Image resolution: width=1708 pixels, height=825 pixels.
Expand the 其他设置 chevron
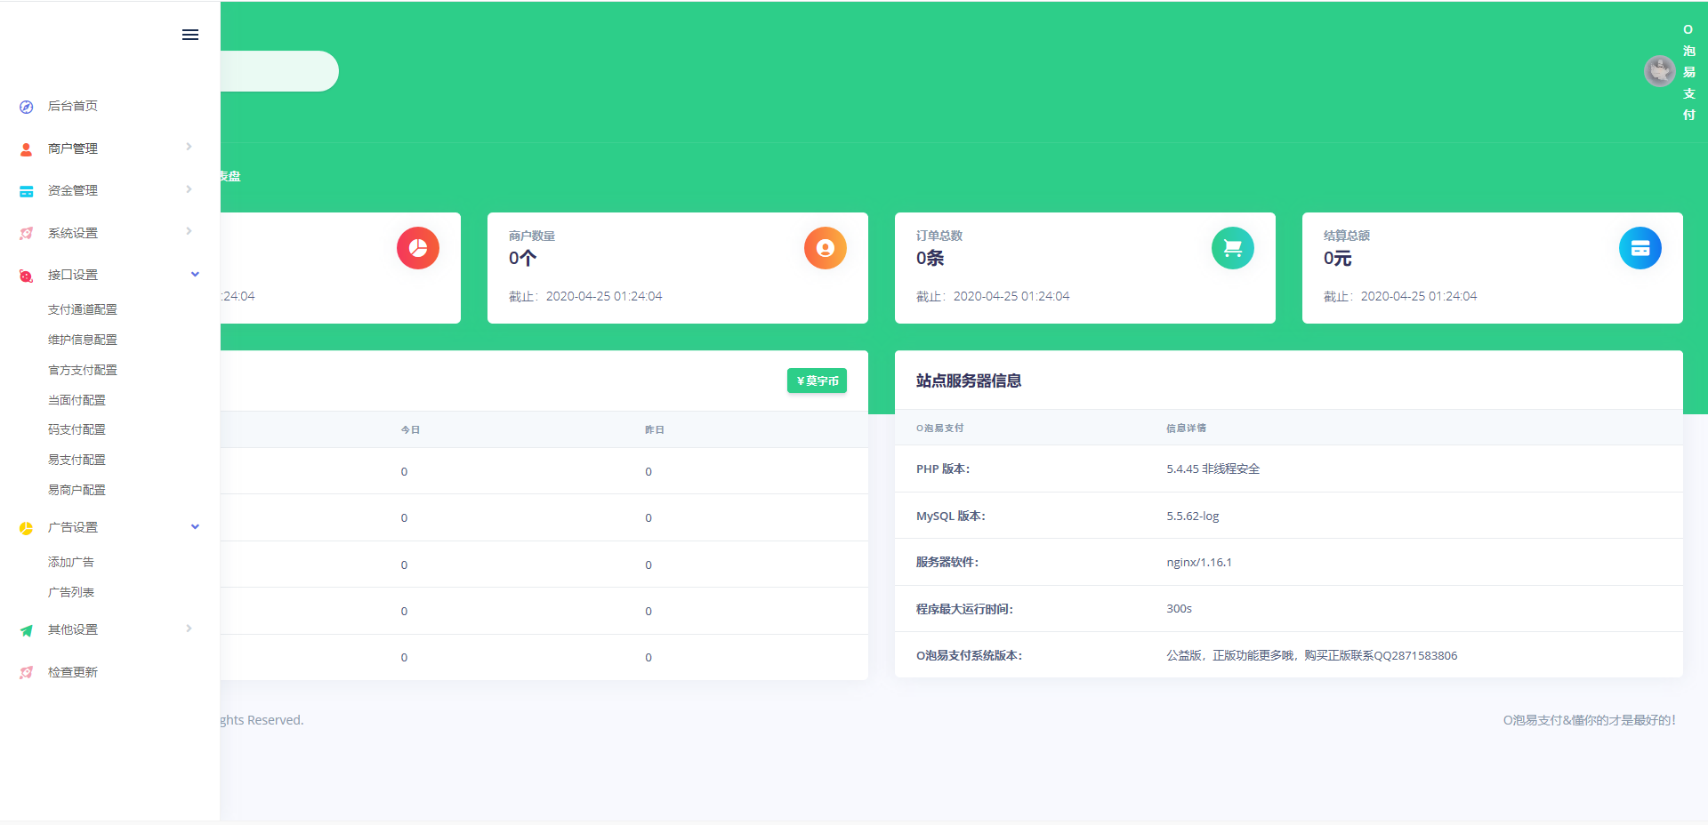(x=189, y=629)
